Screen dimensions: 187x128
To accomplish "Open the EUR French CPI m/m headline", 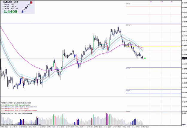I will [15, 105].
